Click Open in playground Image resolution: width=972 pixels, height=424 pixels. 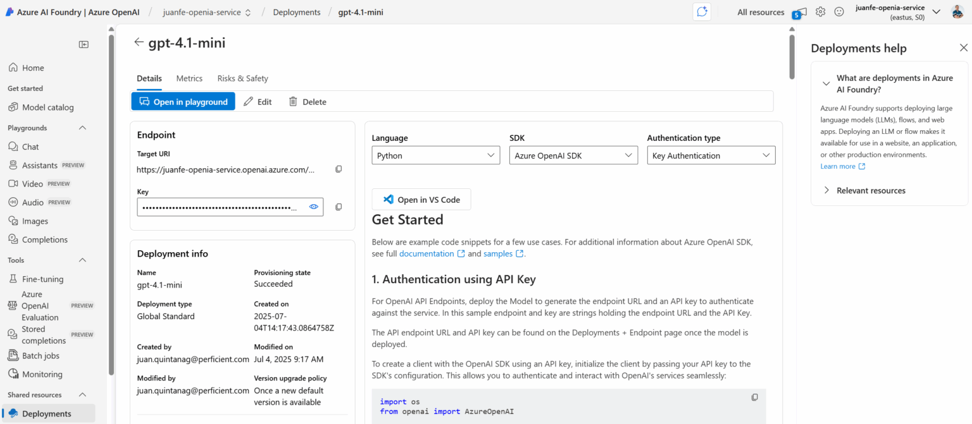(183, 101)
